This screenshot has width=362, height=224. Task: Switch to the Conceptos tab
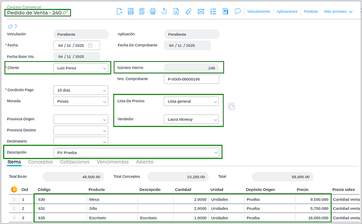tap(40, 162)
